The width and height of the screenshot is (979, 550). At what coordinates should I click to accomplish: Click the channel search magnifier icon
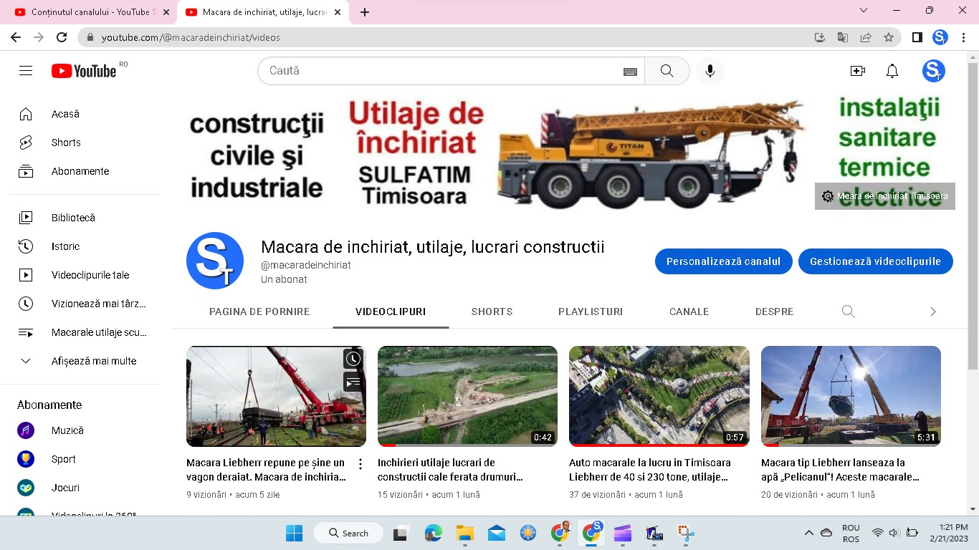pos(848,312)
